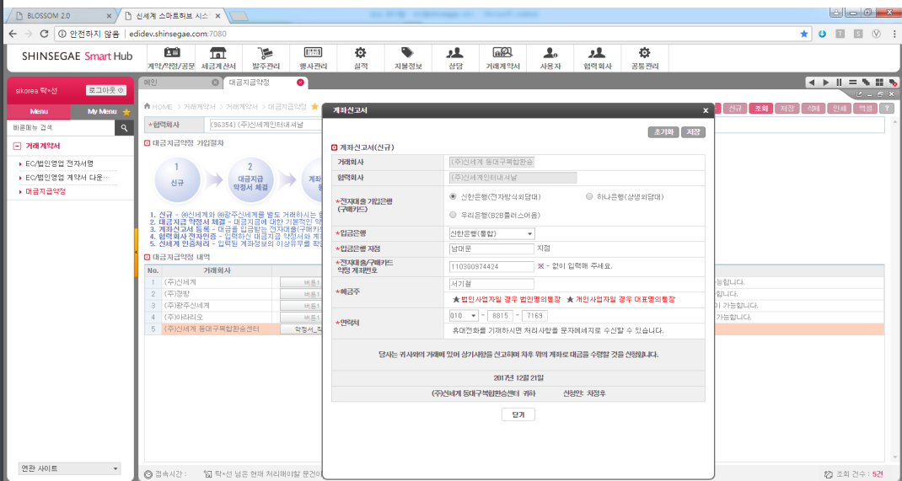Click the 엑셀 toolbar button
Screen dimensions: 902x481
tap(865, 108)
